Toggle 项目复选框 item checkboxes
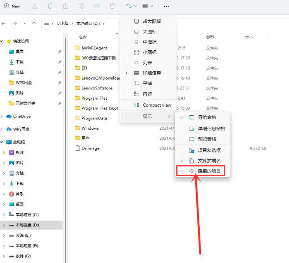This screenshot has height=263, width=289. tap(203, 150)
